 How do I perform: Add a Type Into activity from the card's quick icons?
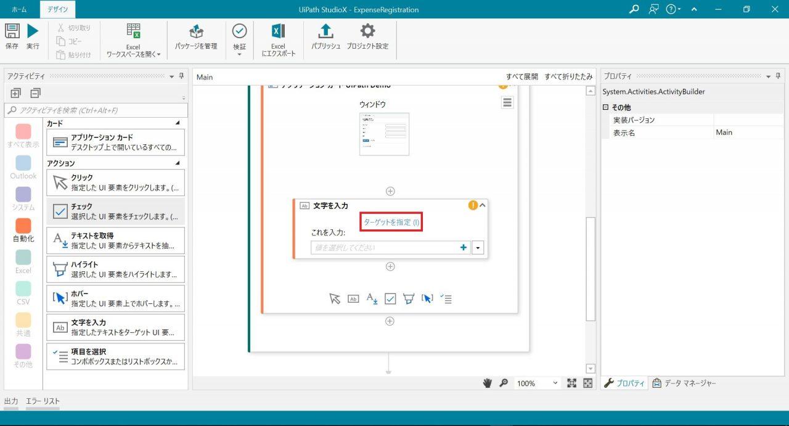tap(353, 298)
